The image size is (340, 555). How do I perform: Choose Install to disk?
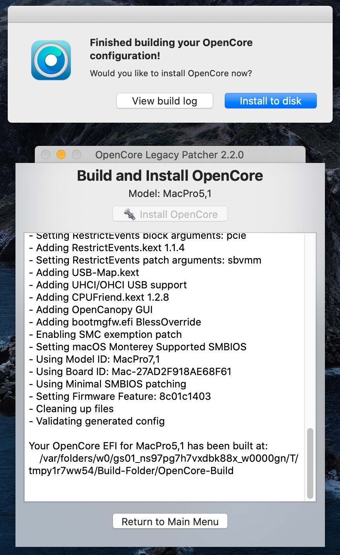point(271,101)
